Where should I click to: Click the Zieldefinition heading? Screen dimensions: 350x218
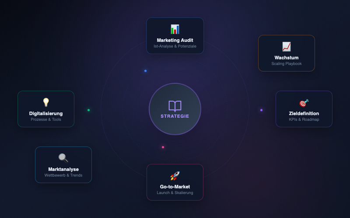pyautogui.click(x=304, y=113)
